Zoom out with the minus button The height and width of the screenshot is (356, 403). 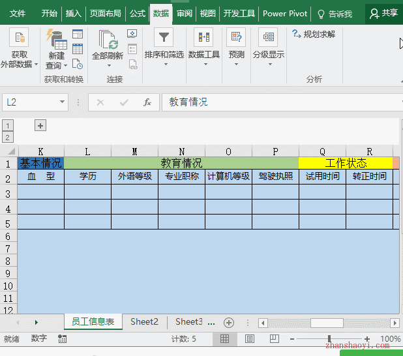[x=292, y=339]
